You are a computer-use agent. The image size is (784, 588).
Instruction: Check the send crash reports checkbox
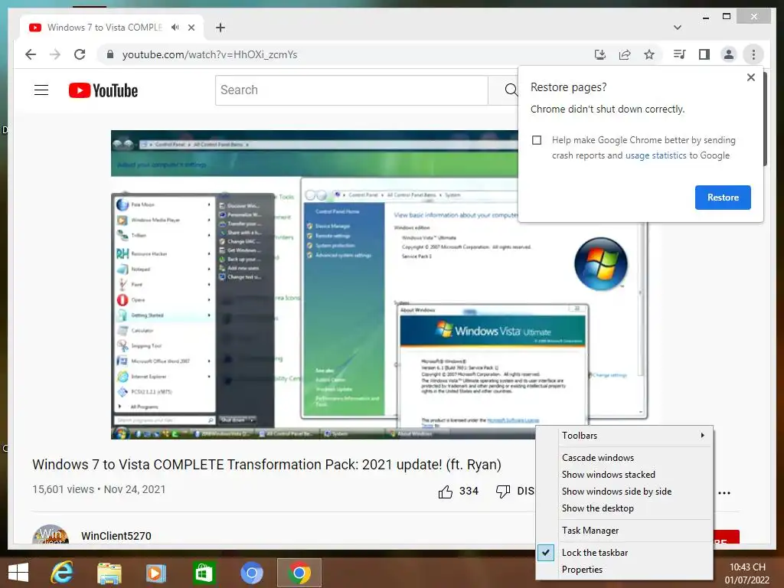point(537,140)
